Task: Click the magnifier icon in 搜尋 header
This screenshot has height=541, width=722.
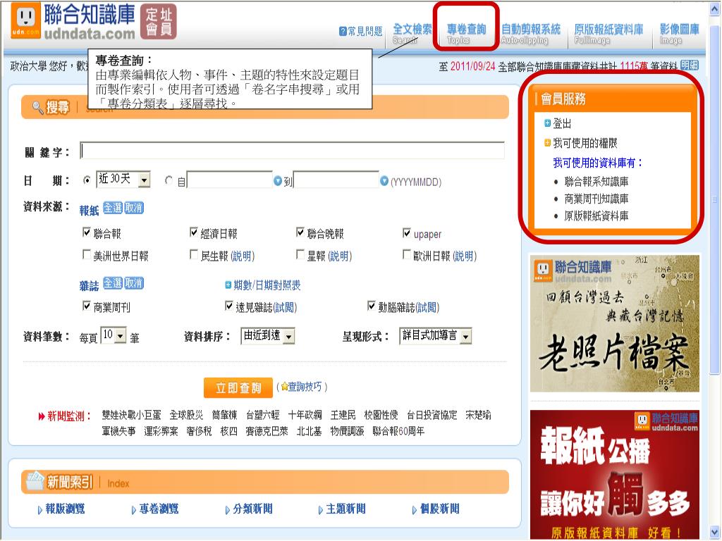Action: pos(38,108)
